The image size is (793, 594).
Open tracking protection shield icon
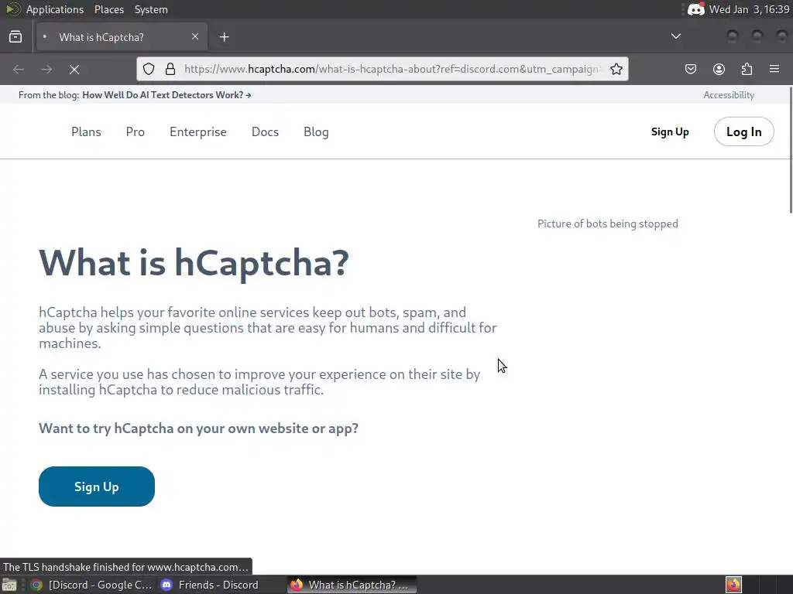pos(149,69)
